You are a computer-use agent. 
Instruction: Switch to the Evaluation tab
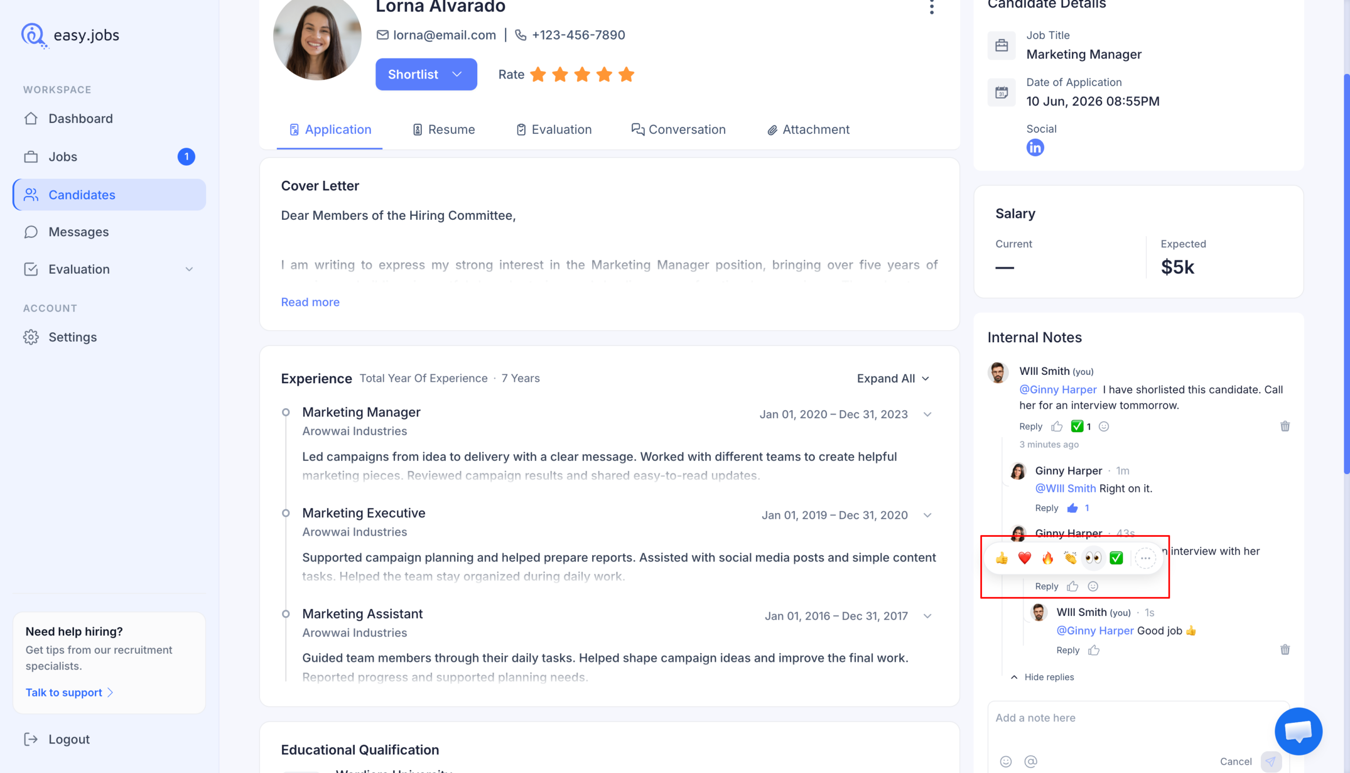click(554, 130)
